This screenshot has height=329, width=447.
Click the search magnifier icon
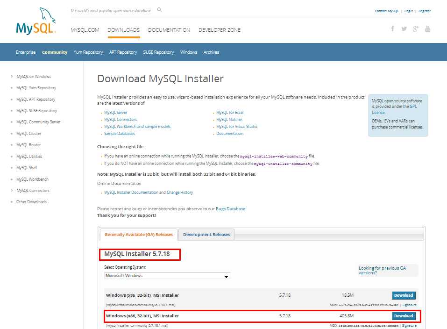(159, 10)
